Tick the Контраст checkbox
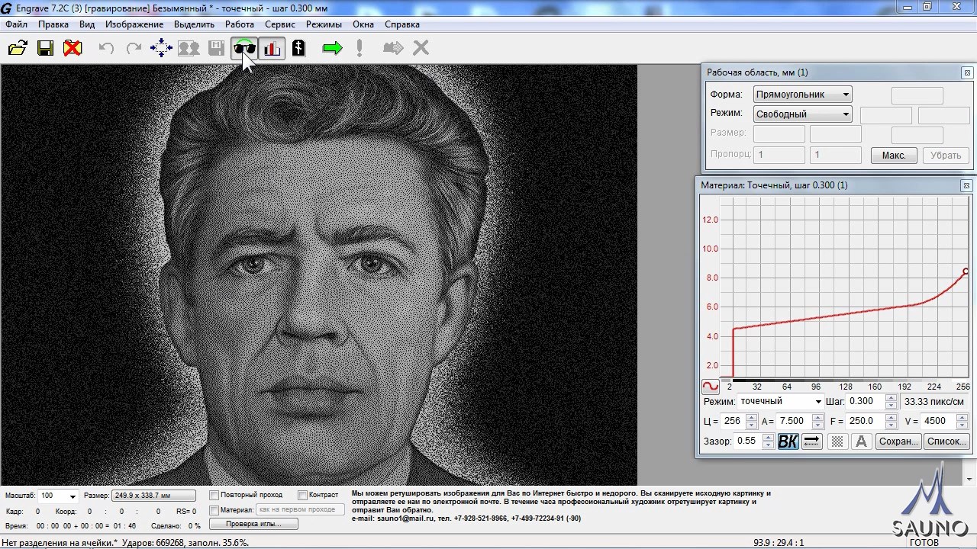Screen dimensions: 977x549 click(x=303, y=495)
